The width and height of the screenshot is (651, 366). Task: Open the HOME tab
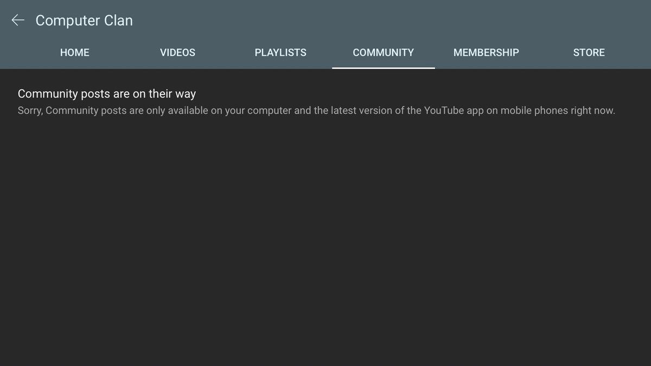click(x=75, y=53)
